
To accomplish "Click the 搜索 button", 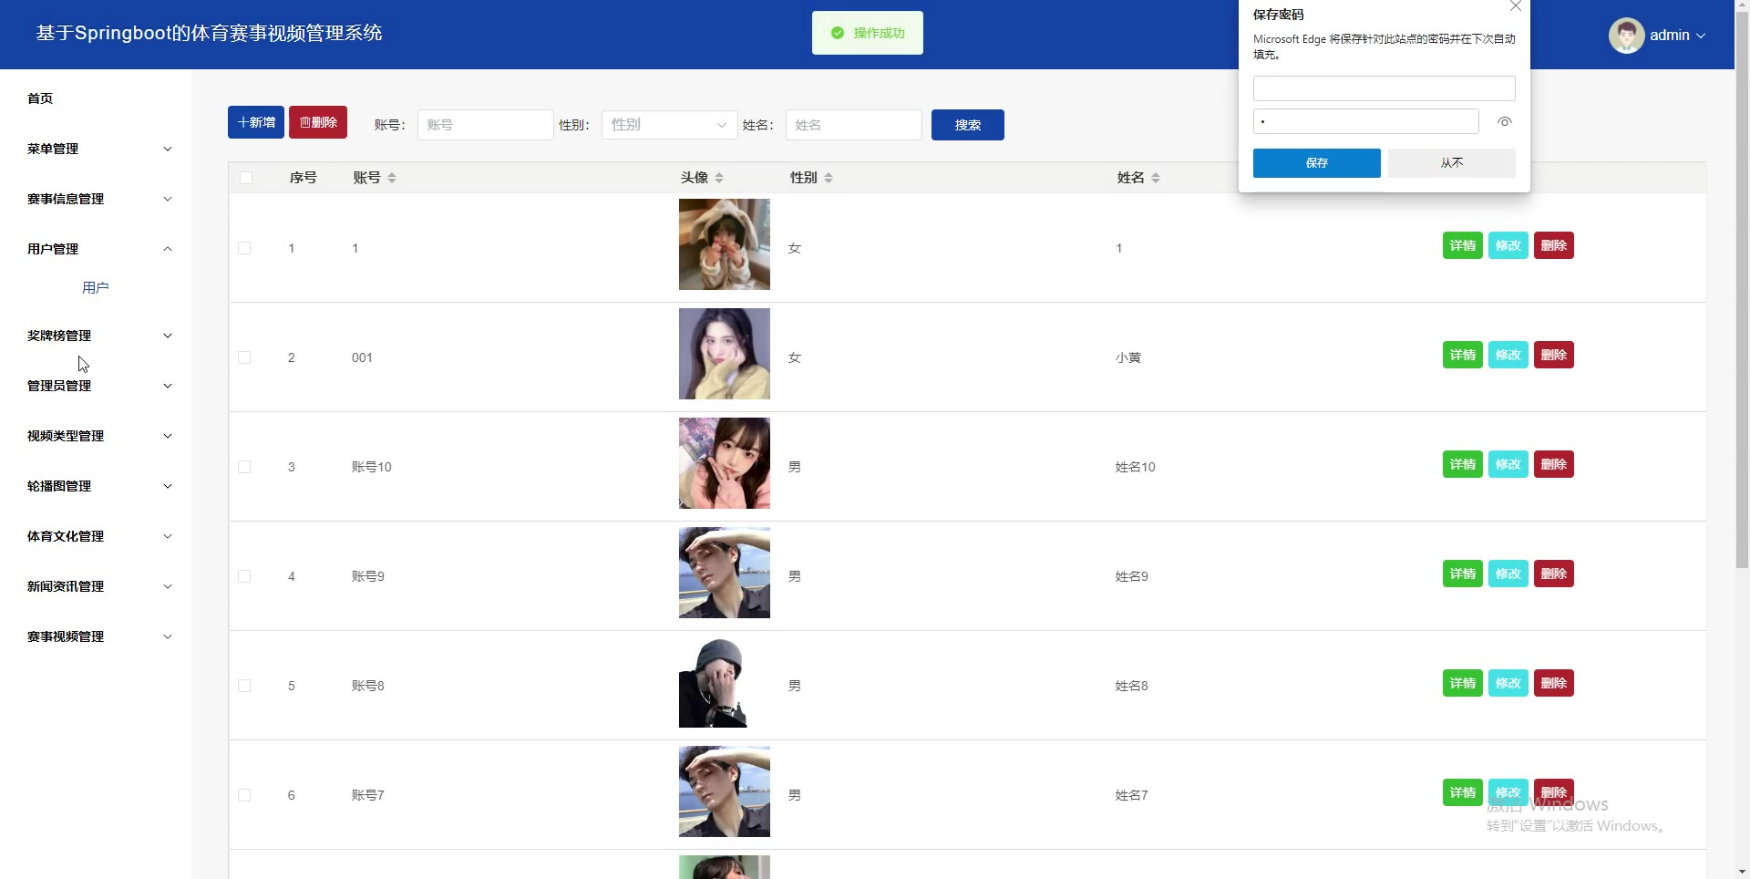I will pyautogui.click(x=967, y=125).
